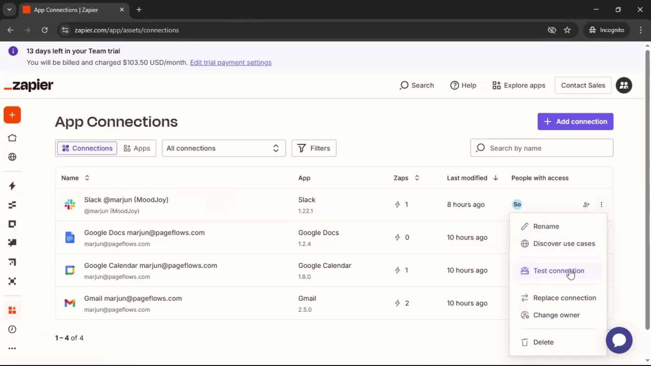651x366 pixels.
Task: Click the page vertical scrollbar
Action: coord(647,190)
